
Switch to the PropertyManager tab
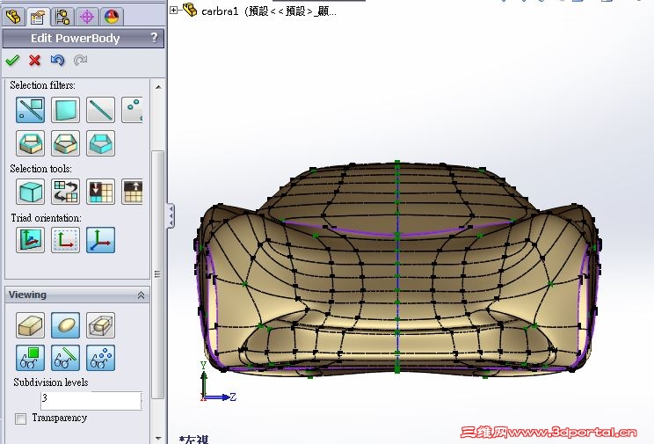click(x=38, y=17)
